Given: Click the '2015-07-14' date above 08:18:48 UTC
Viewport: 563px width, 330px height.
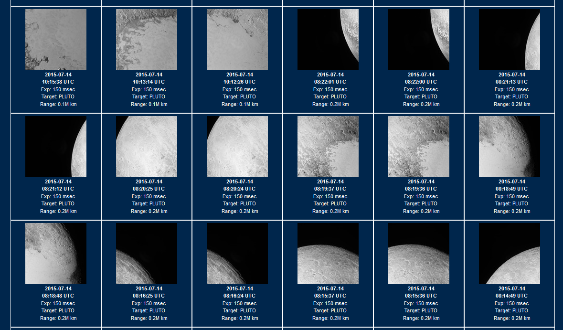Looking at the screenshot, I should pyautogui.click(x=58, y=289).
